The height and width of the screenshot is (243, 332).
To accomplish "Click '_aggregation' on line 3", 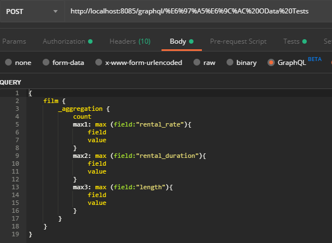I will [x=80, y=109].
